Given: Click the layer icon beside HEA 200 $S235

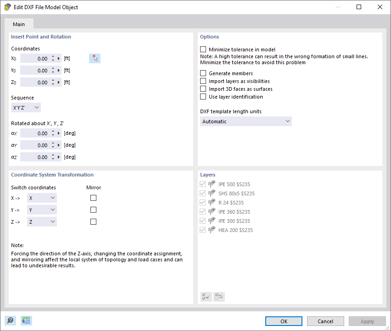Looking at the screenshot, I should 211,230.
